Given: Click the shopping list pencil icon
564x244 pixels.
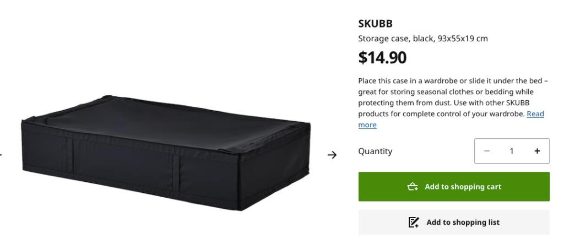Looking at the screenshot, I should [x=413, y=223].
